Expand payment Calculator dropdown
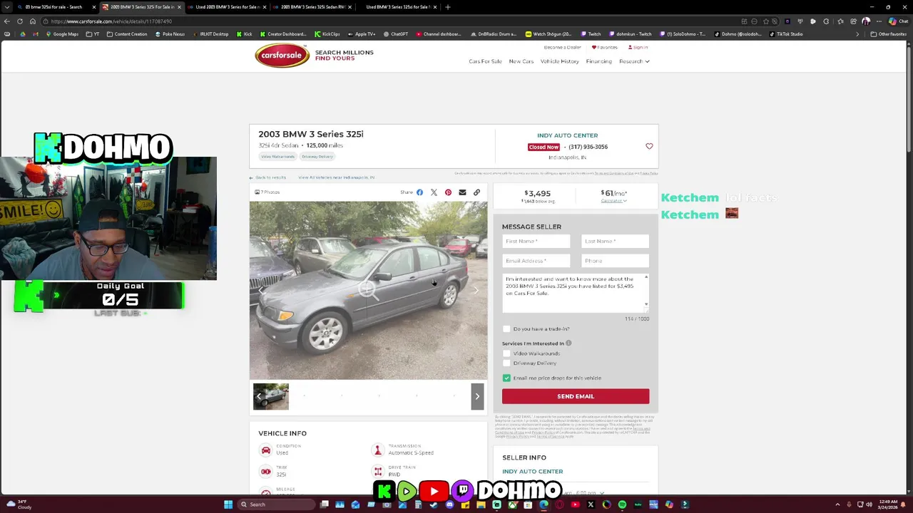The image size is (913, 513). [x=613, y=201]
